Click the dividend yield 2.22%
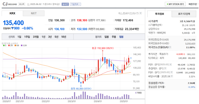199x104 pixels. 192,77
